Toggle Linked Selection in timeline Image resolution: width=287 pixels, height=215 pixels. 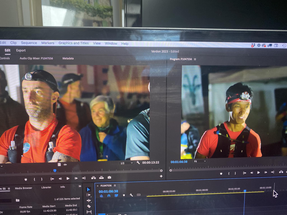pos(116,196)
